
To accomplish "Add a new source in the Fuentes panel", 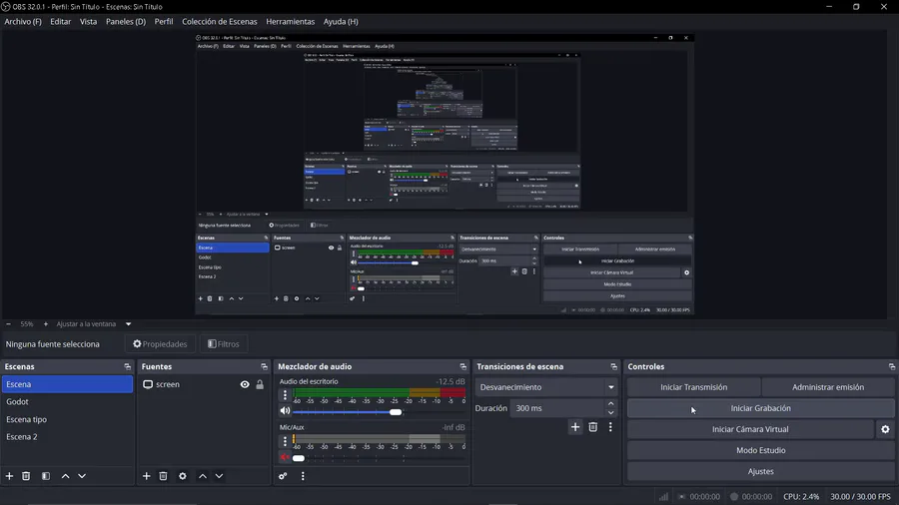I will click(146, 476).
